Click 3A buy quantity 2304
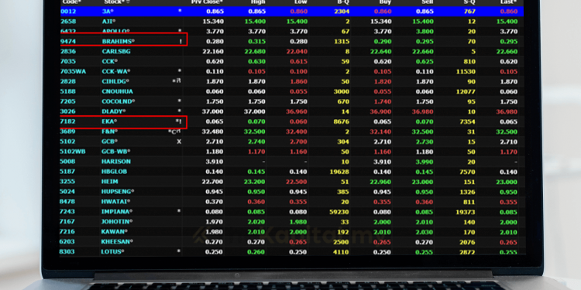This screenshot has width=581, height=290. pyautogui.click(x=342, y=12)
